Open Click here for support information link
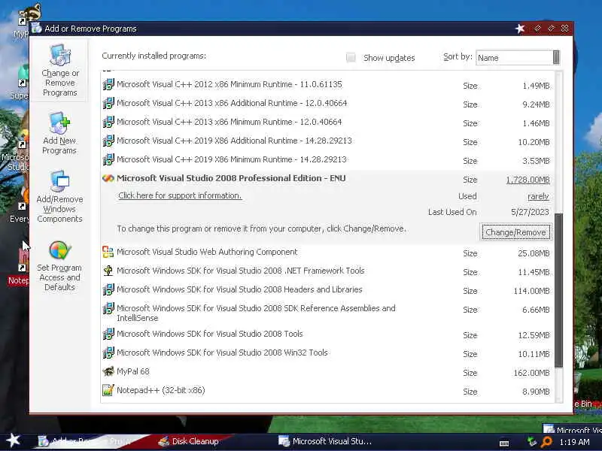602x451 pixels. (x=180, y=195)
